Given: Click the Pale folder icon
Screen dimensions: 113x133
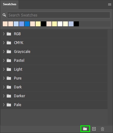Looking at the screenshot, I should pos(9,105).
